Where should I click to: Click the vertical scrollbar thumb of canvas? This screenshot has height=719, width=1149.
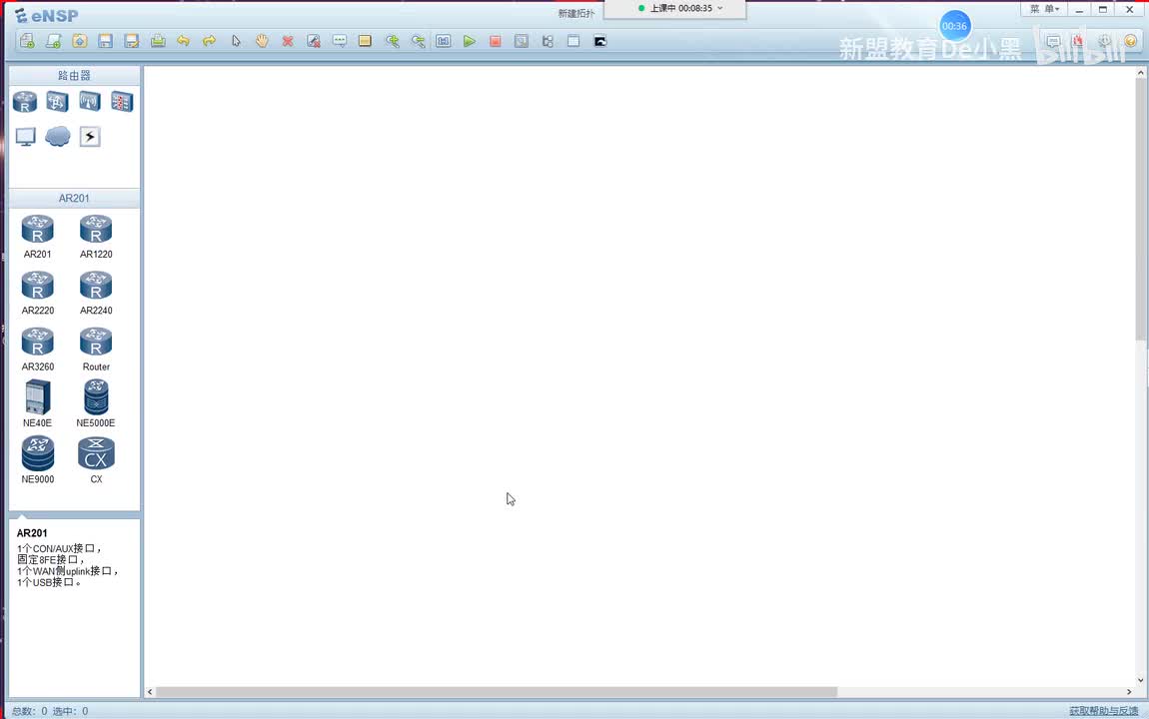coord(1141,209)
